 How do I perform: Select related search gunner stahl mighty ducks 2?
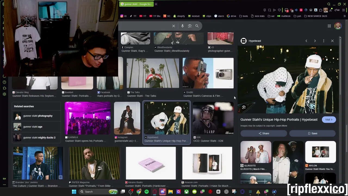36,138
